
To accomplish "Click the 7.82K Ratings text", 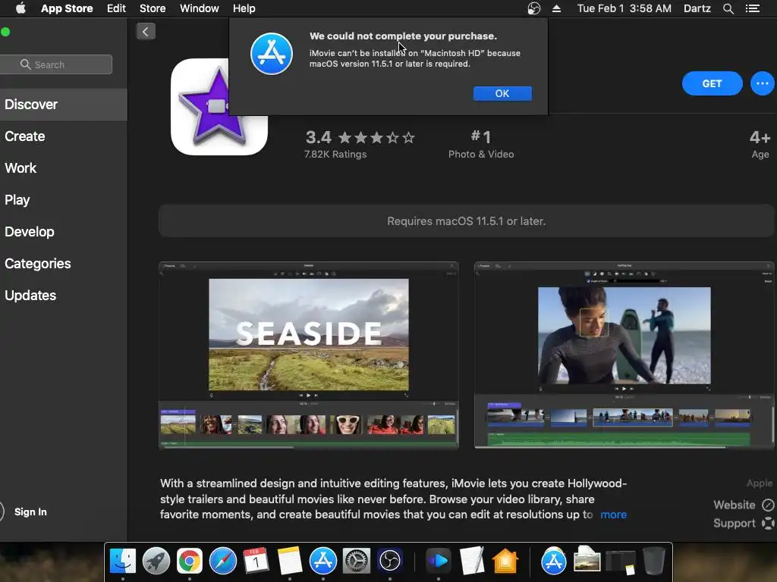I will [x=335, y=155].
